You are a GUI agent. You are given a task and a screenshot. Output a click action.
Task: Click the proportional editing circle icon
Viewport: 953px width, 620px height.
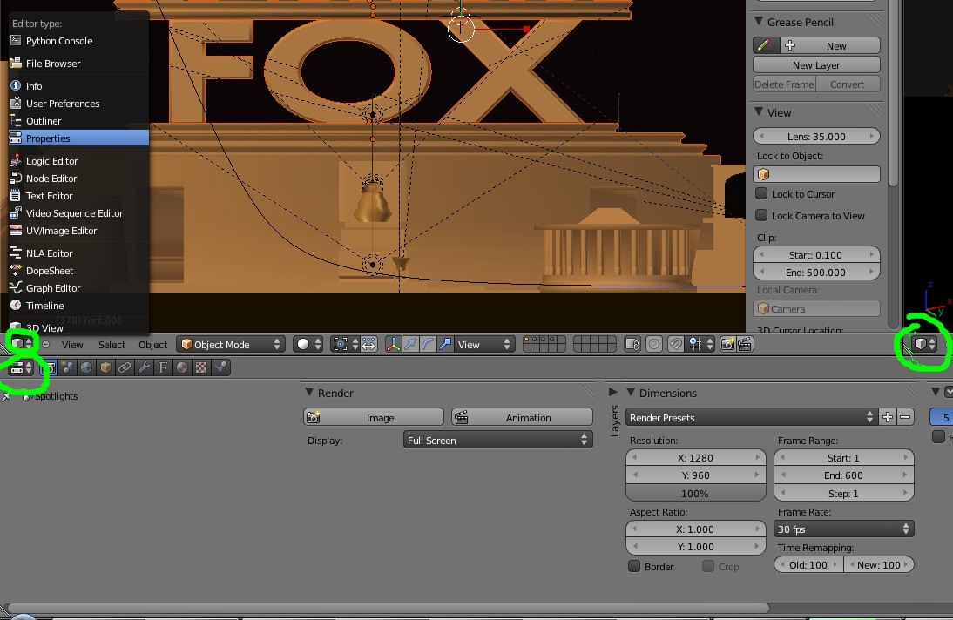654,345
